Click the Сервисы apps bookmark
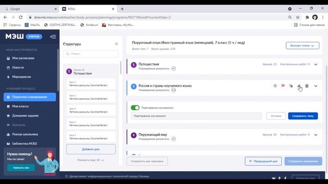The width and height of the screenshot is (328, 184). [12, 25]
